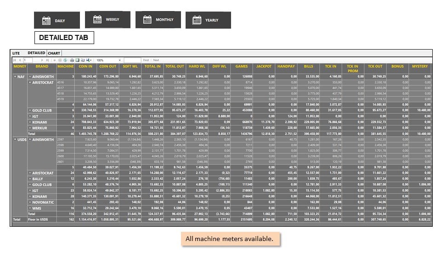
Task: Click the Find link in toolbar
Action: click(146, 60)
